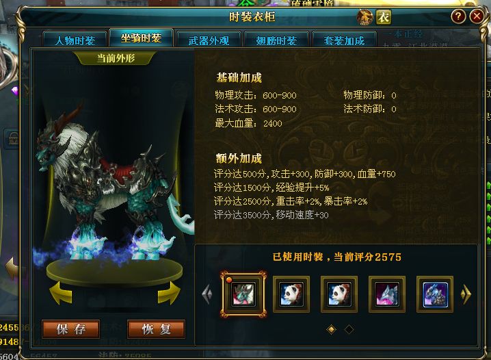Click the 恢复 restore button
The height and width of the screenshot is (360, 491).
point(156,329)
